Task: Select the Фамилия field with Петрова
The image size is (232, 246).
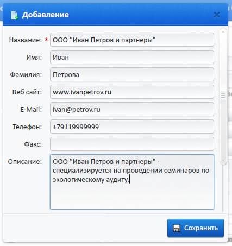Action: click(132, 74)
